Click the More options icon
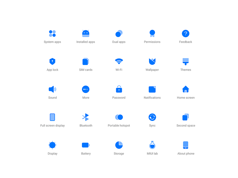The width and height of the screenshot is (238, 178). (x=86, y=89)
